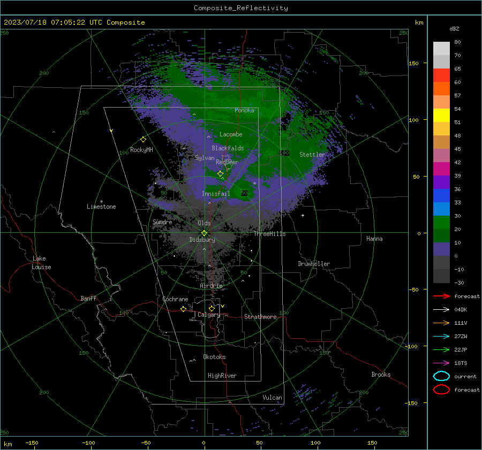The height and width of the screenshot is (450, 482).
Task: Click the Composite_Reflectivity title text
Action: (241, 8)
